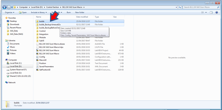Screen dimensions: 222x110
Task: Click Network in the navigation pane
Action: pyautogui.click(x=12, y=82)
